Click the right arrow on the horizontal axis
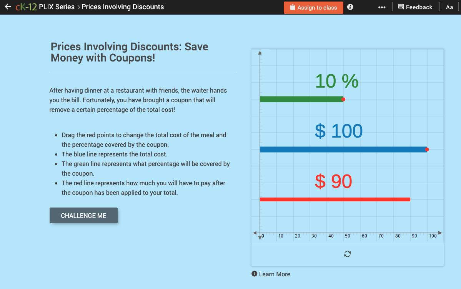Screen dimensions: 461x289 pyautogui.click(x=439, y=233)
